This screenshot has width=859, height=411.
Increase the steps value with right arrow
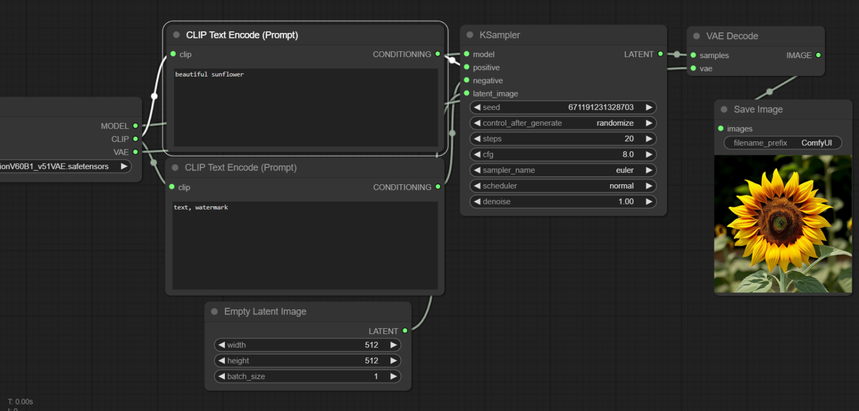[649, 139]
